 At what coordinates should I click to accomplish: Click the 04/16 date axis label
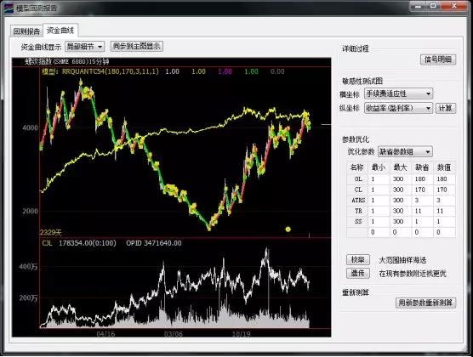tap(105, 334)
